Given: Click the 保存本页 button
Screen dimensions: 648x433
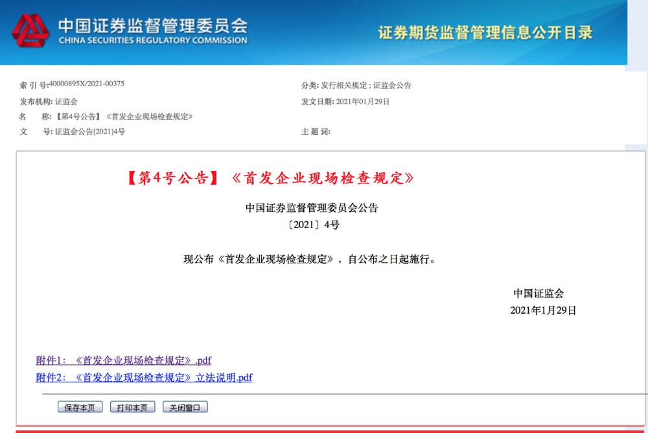Looking at the screenshot, I should pyautogui.click(x=80, y=407).
